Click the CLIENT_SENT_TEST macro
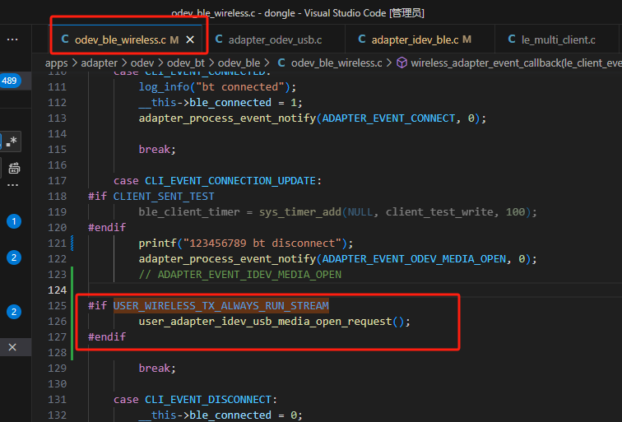The width and height of the screenshot is (622, 422). coord(164,197)
